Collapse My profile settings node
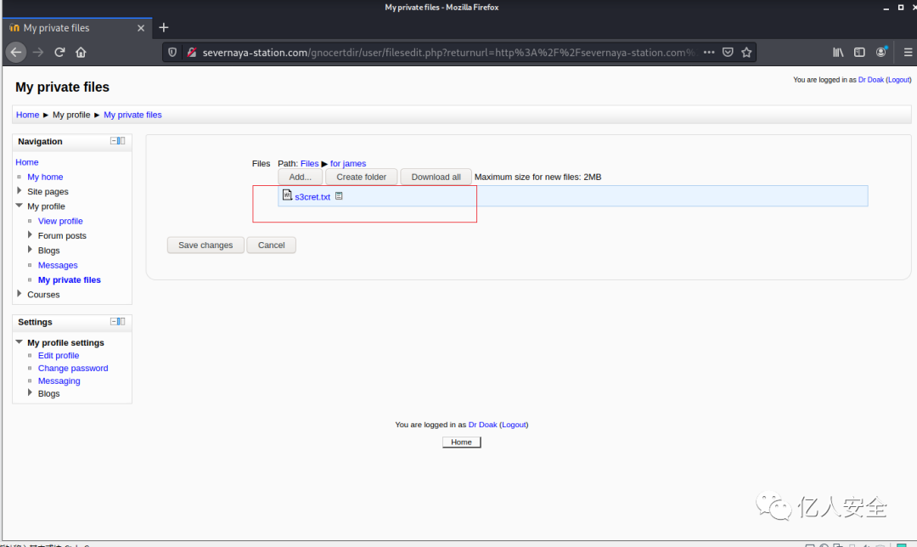This screenshot has width=917, height=547. coord(20,341)
